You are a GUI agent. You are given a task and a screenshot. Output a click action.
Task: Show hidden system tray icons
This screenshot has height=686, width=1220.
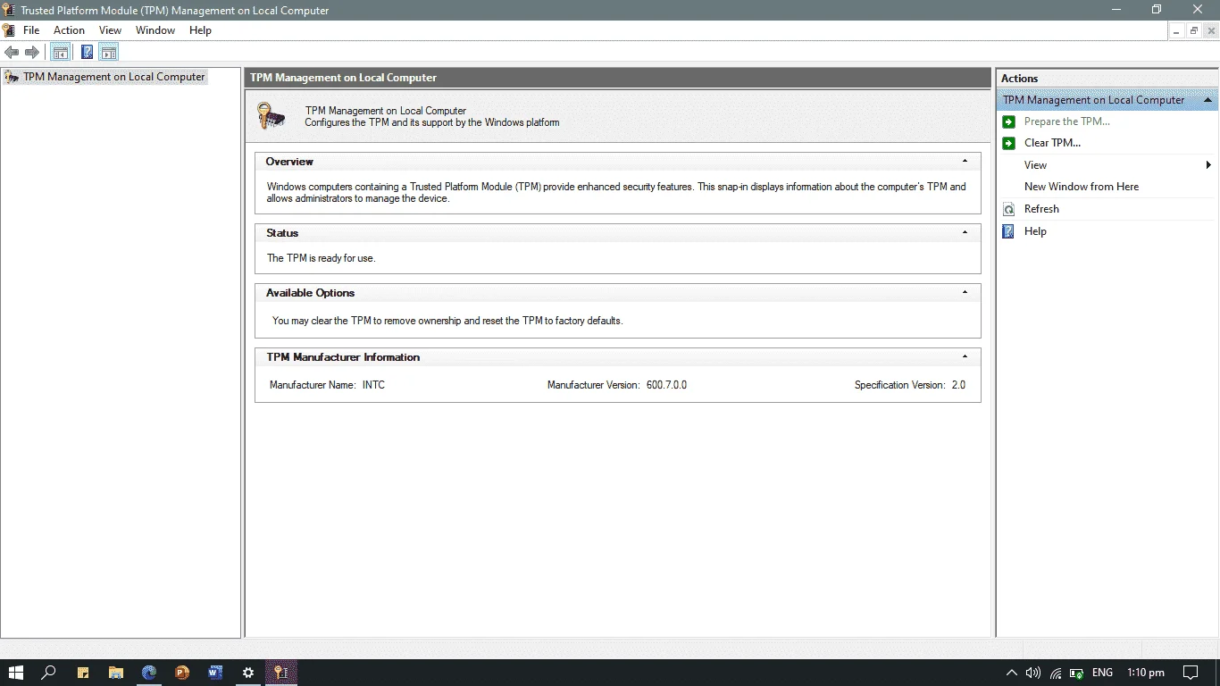[1012, 673]
